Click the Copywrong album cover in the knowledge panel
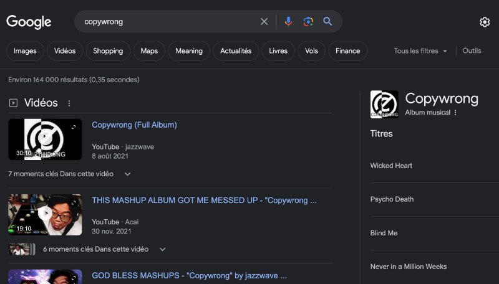 (384, 104)
